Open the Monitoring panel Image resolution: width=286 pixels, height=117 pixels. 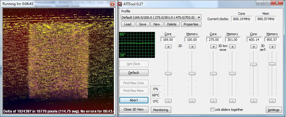[x=161, y=110]
